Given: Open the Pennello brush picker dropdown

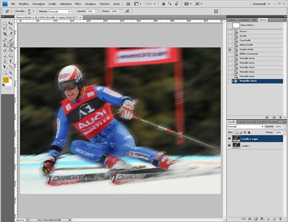Looking at the screenshot, I should (x=33, y=12).
